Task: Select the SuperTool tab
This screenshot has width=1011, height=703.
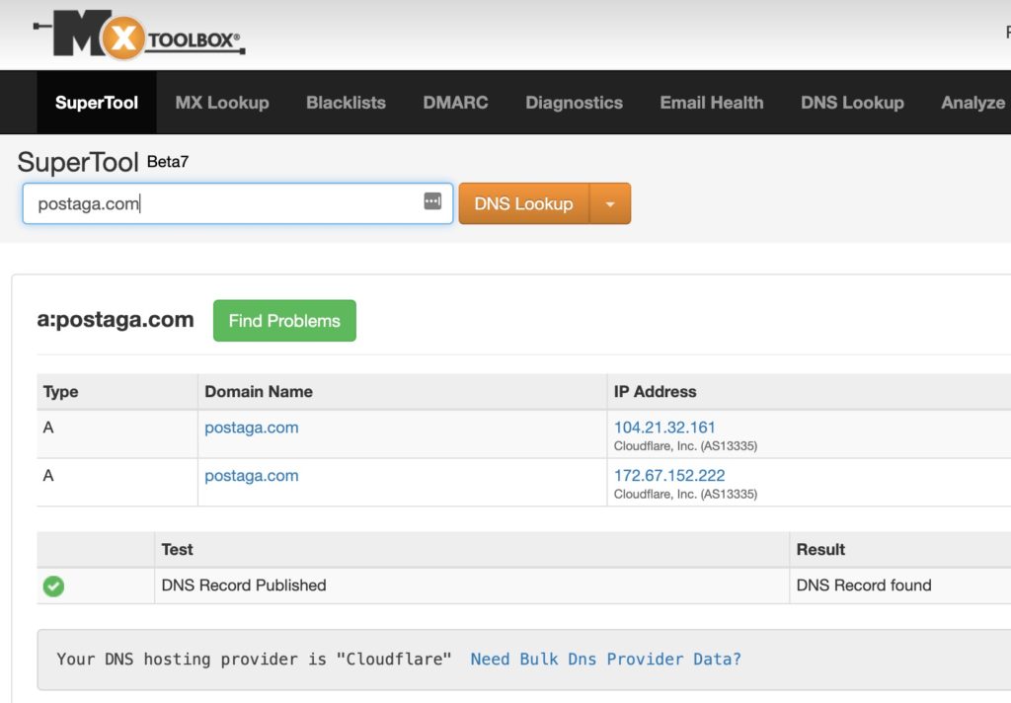Action: [x=97, y=103]
